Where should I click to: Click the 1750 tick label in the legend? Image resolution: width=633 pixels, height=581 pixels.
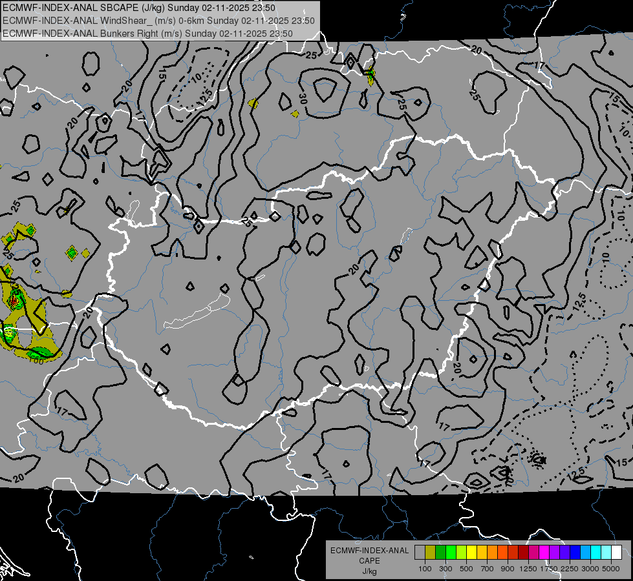549,569
